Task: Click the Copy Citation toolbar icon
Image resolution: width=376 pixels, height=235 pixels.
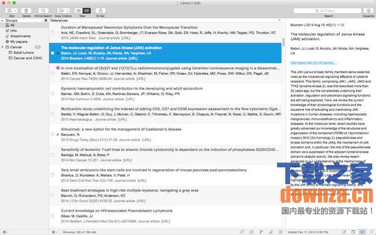Action: click(x=61, y=11)
